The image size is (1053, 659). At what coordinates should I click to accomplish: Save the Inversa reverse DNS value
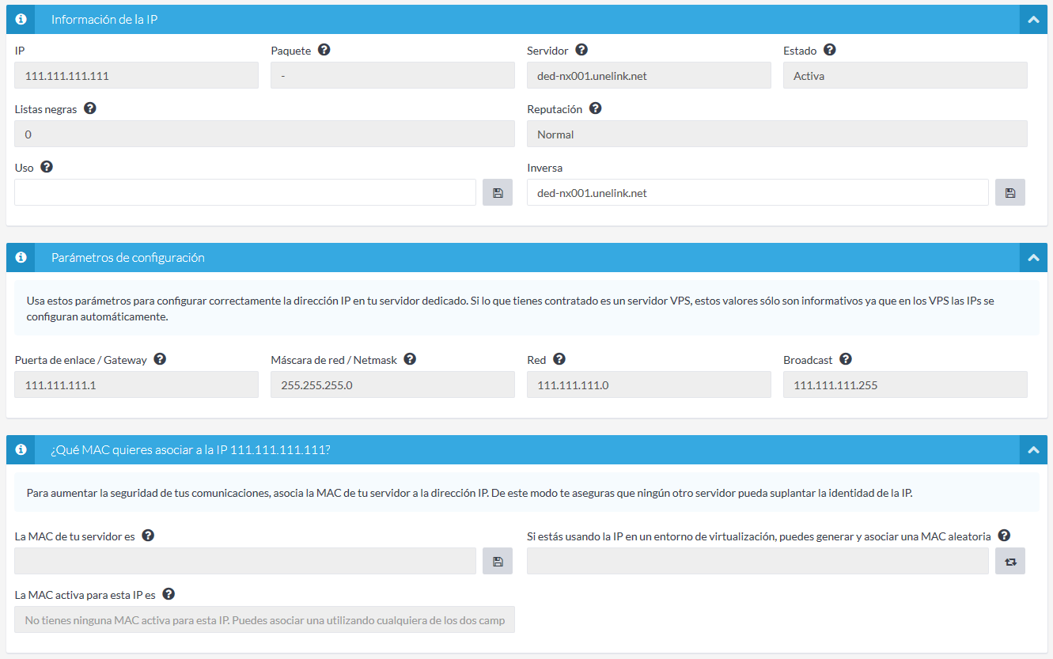pos(1010,192)
